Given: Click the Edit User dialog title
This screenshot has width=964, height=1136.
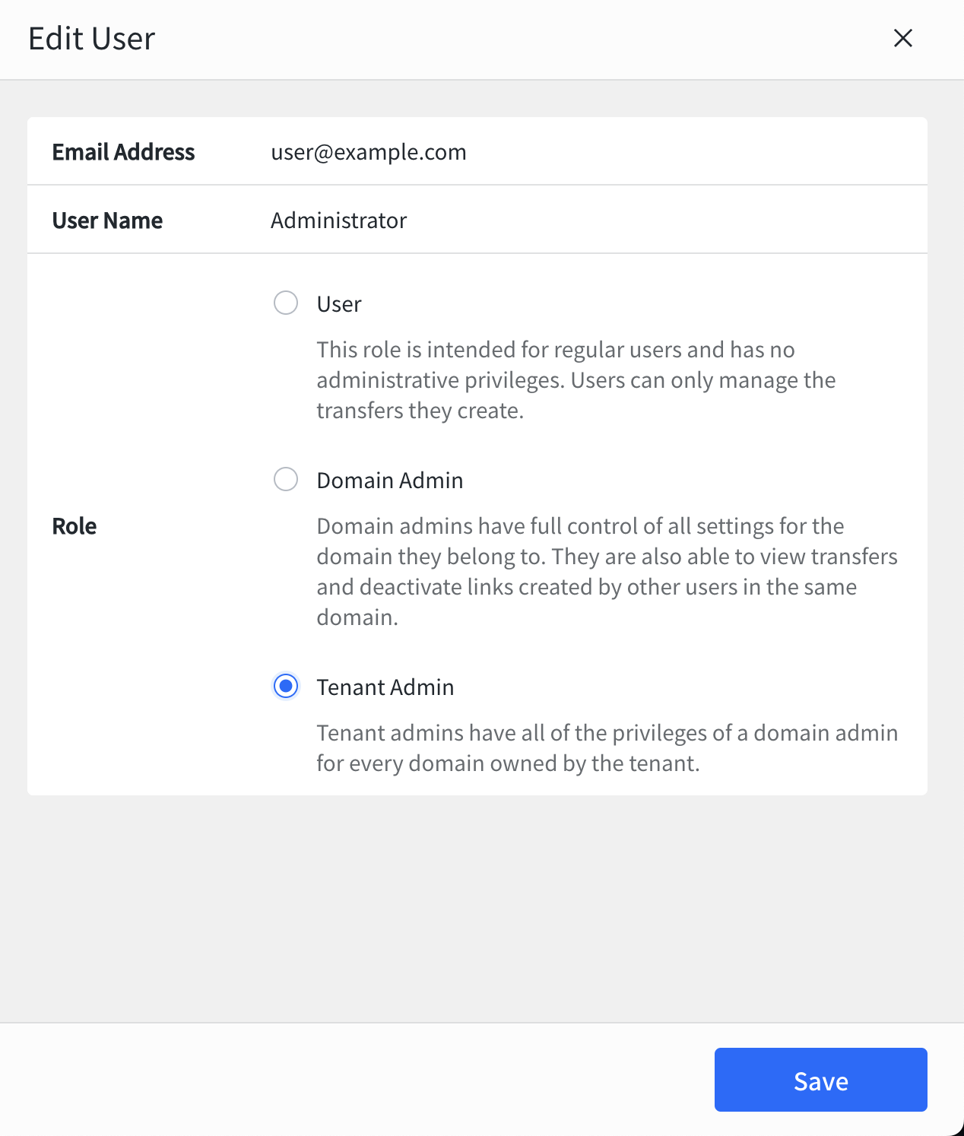Looking at the screenshot, I should coord(92,39).
